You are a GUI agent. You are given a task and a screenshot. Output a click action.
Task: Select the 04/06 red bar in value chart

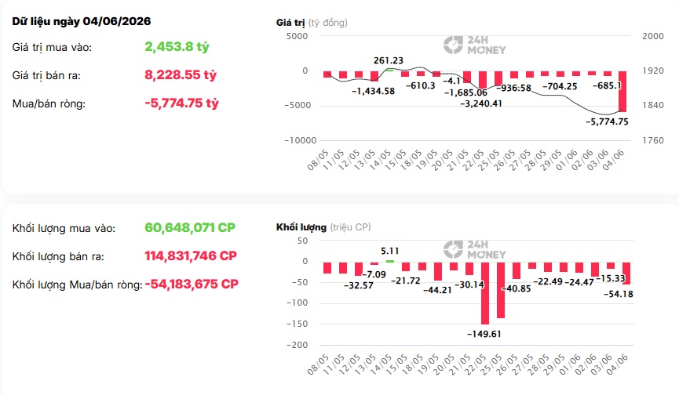coord(622,91)
